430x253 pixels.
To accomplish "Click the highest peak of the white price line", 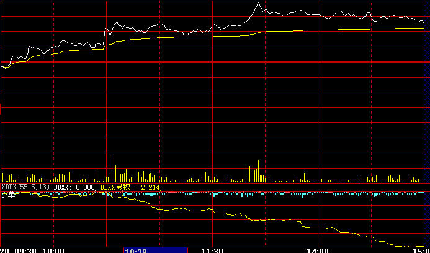I will (x=258, y=2).
